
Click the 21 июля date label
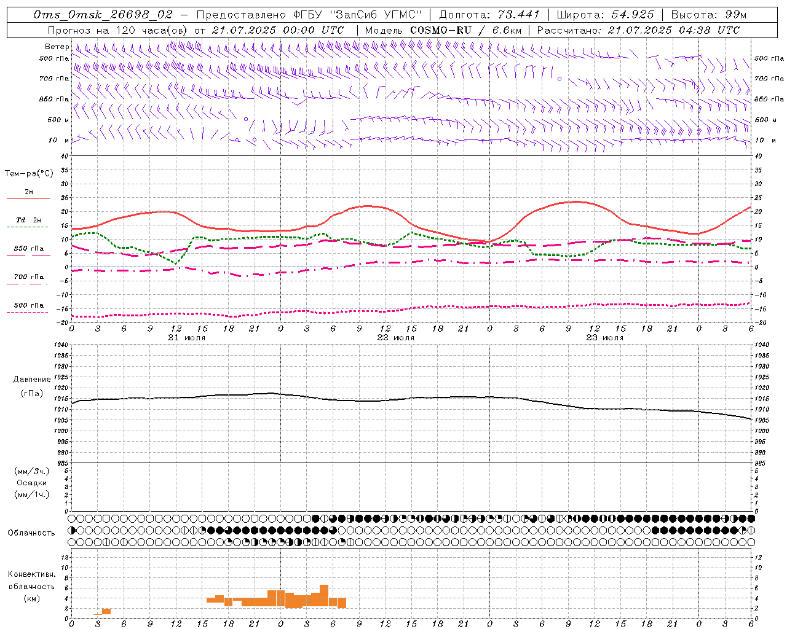(187, 338)
